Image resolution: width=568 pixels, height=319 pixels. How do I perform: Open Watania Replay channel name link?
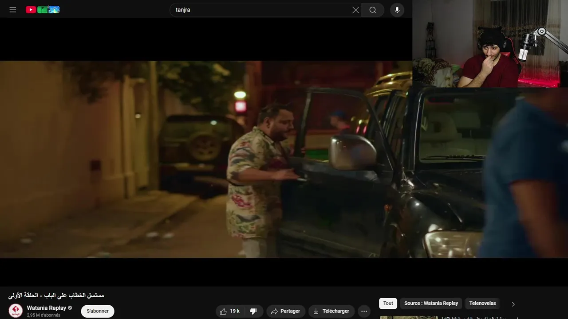[47, 308]
